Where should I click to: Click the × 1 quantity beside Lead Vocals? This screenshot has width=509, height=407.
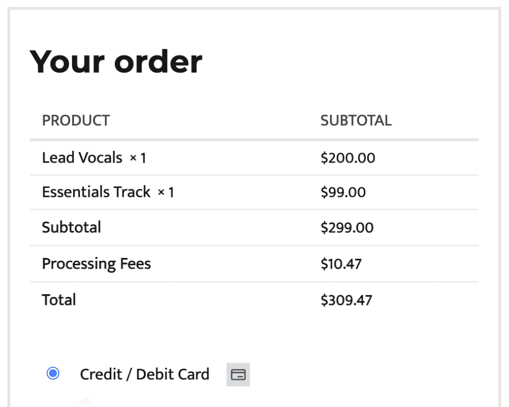[x=138, y=158]
